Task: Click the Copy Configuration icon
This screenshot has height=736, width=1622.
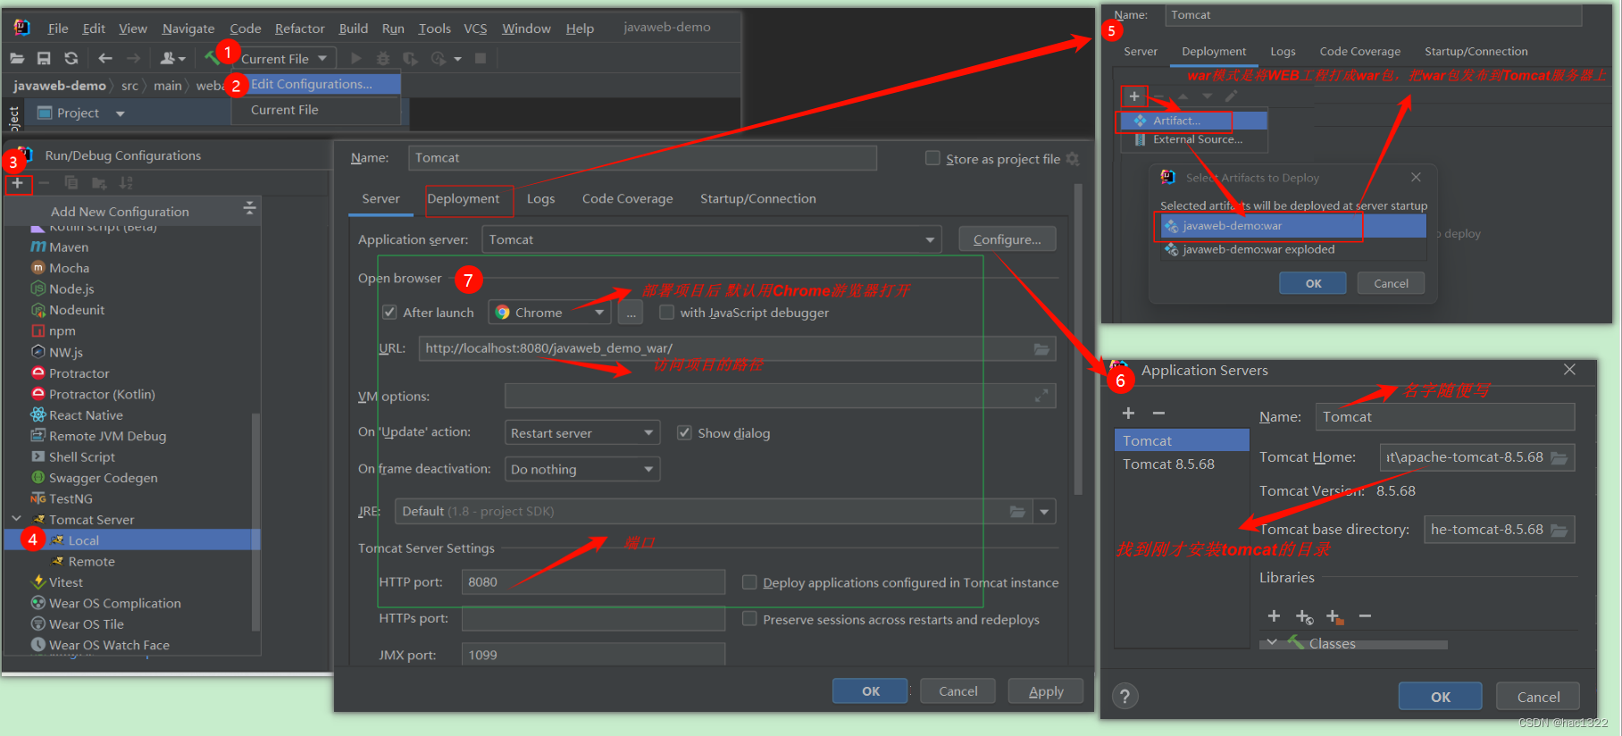Action: pyautogui.click(x=71, y=183)
